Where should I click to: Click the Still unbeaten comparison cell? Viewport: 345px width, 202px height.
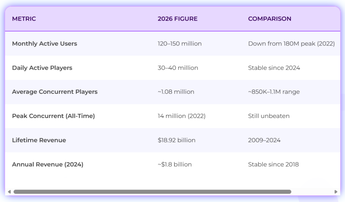269,116
